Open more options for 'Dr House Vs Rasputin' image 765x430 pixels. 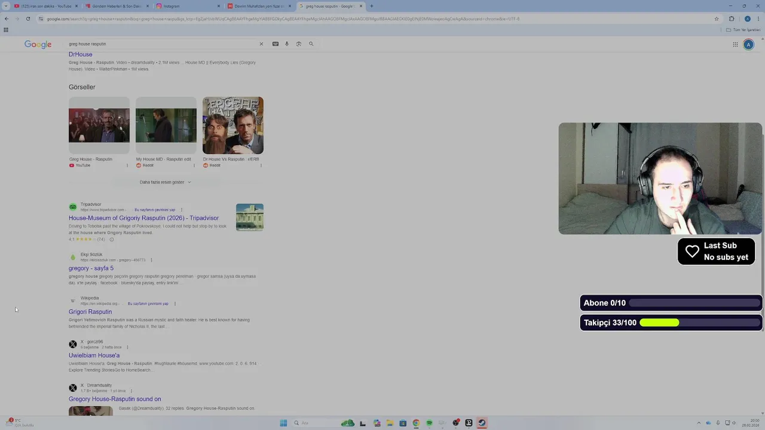[261, 165]
